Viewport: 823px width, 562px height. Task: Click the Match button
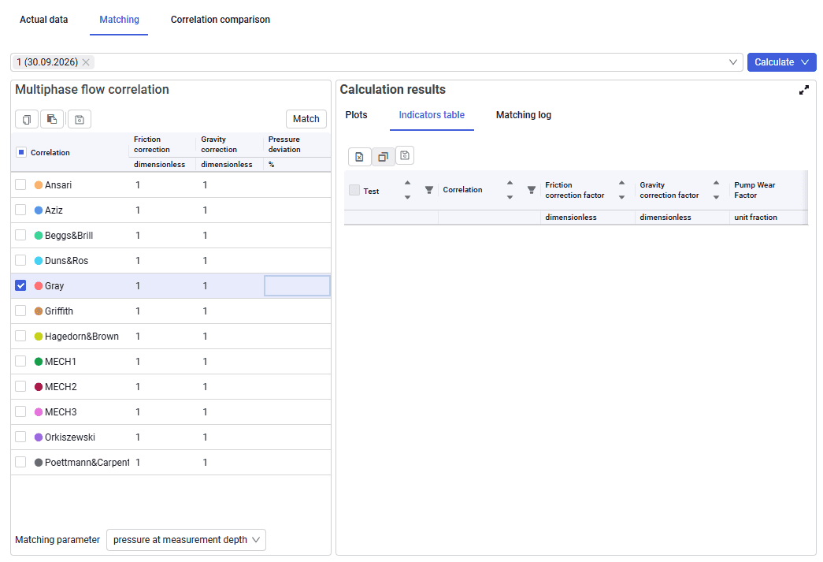point(306,119)
